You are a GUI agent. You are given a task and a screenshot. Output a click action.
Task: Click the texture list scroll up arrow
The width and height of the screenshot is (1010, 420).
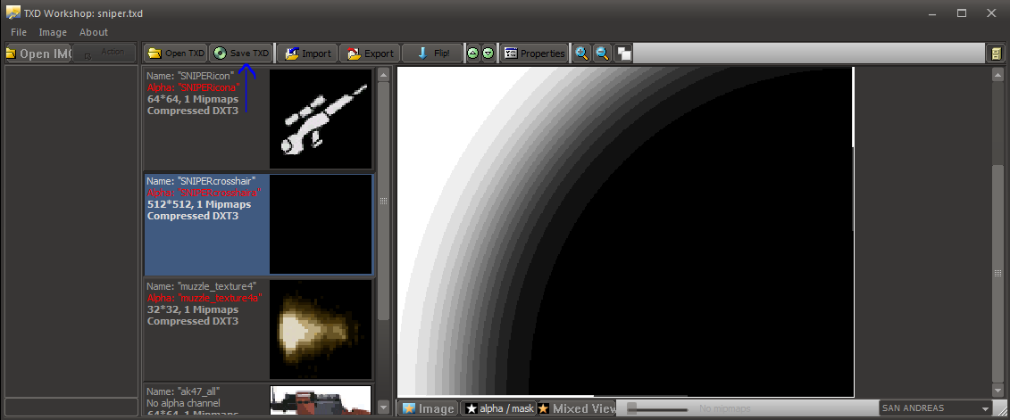click(384, 75)
